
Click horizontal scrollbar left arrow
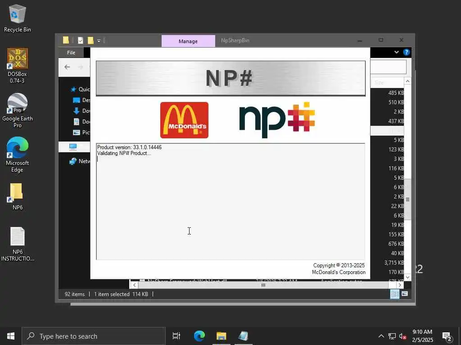pyautogui.click(x=134, y=285)
